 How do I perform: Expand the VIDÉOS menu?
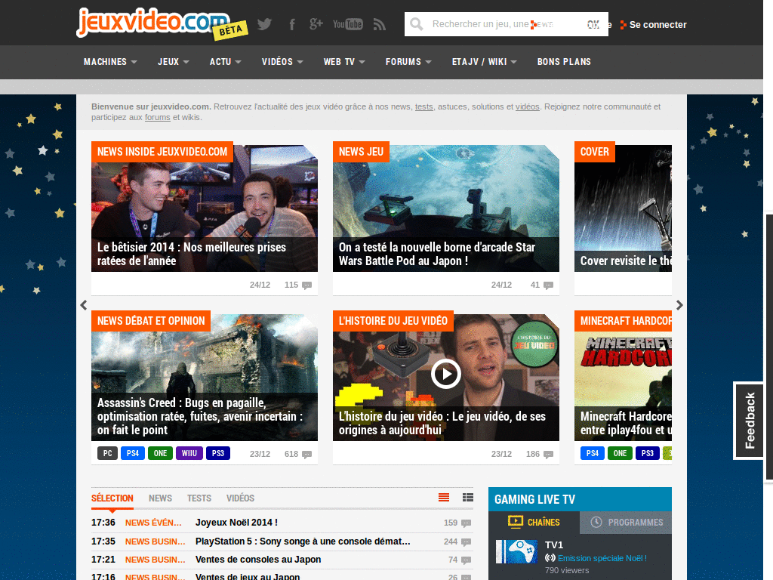[x=282, y=62]
